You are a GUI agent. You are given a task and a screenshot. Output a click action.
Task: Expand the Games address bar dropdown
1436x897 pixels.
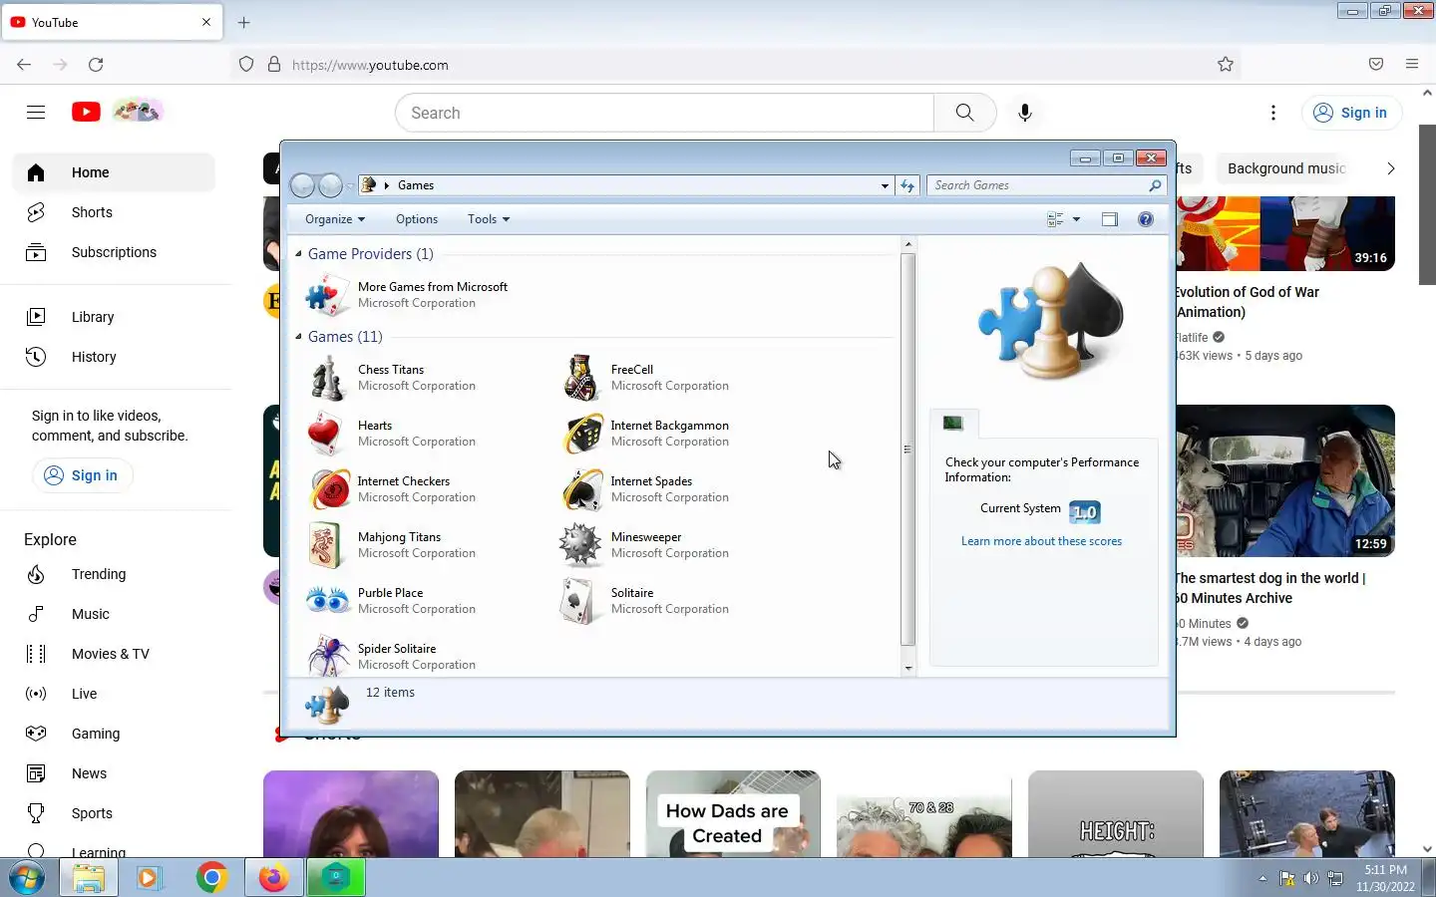885,185
